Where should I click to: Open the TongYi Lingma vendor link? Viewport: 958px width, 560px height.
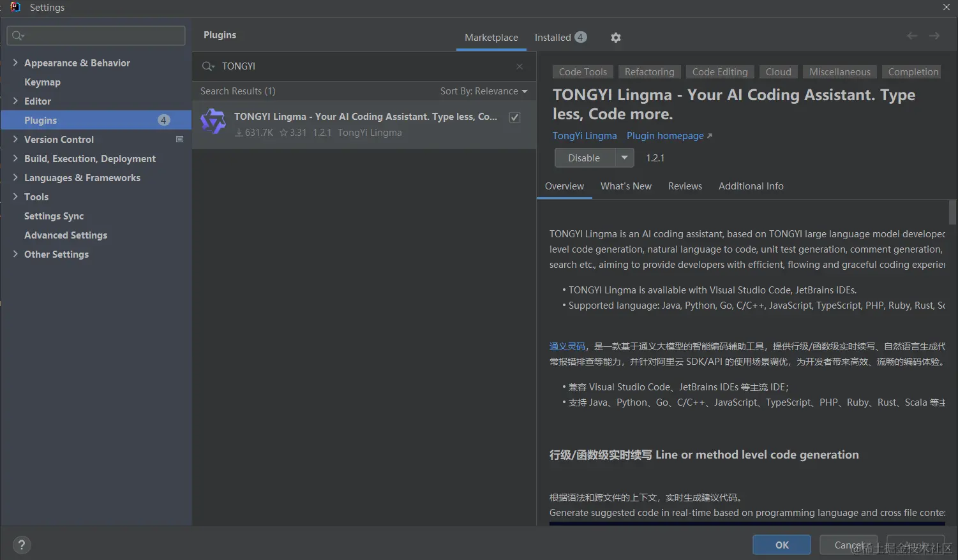point(585,136)
